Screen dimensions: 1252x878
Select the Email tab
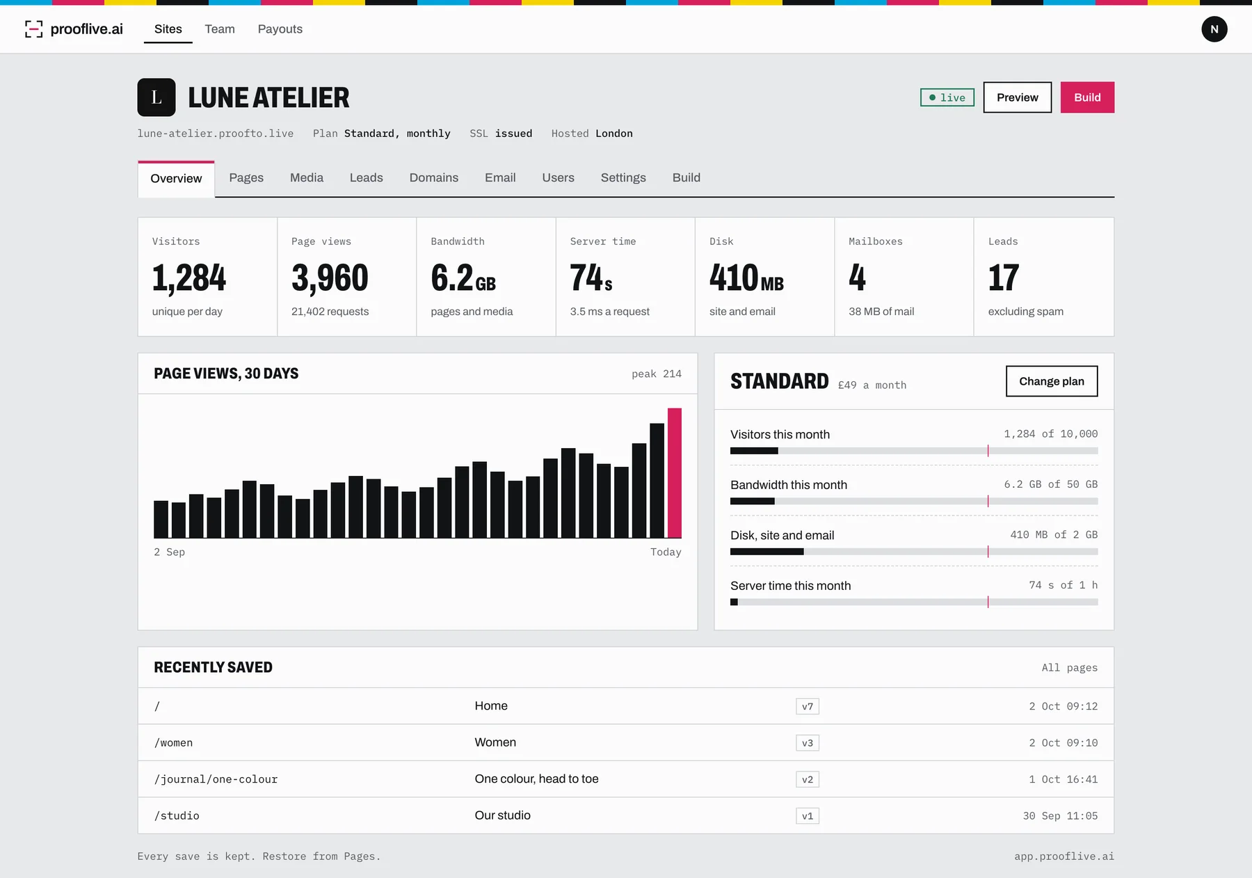[500, 178]
